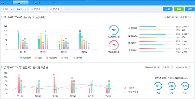Screen dimensions: 195x99
Task: Toggle the 房勘 legend swatch
Action: (36, 58)
